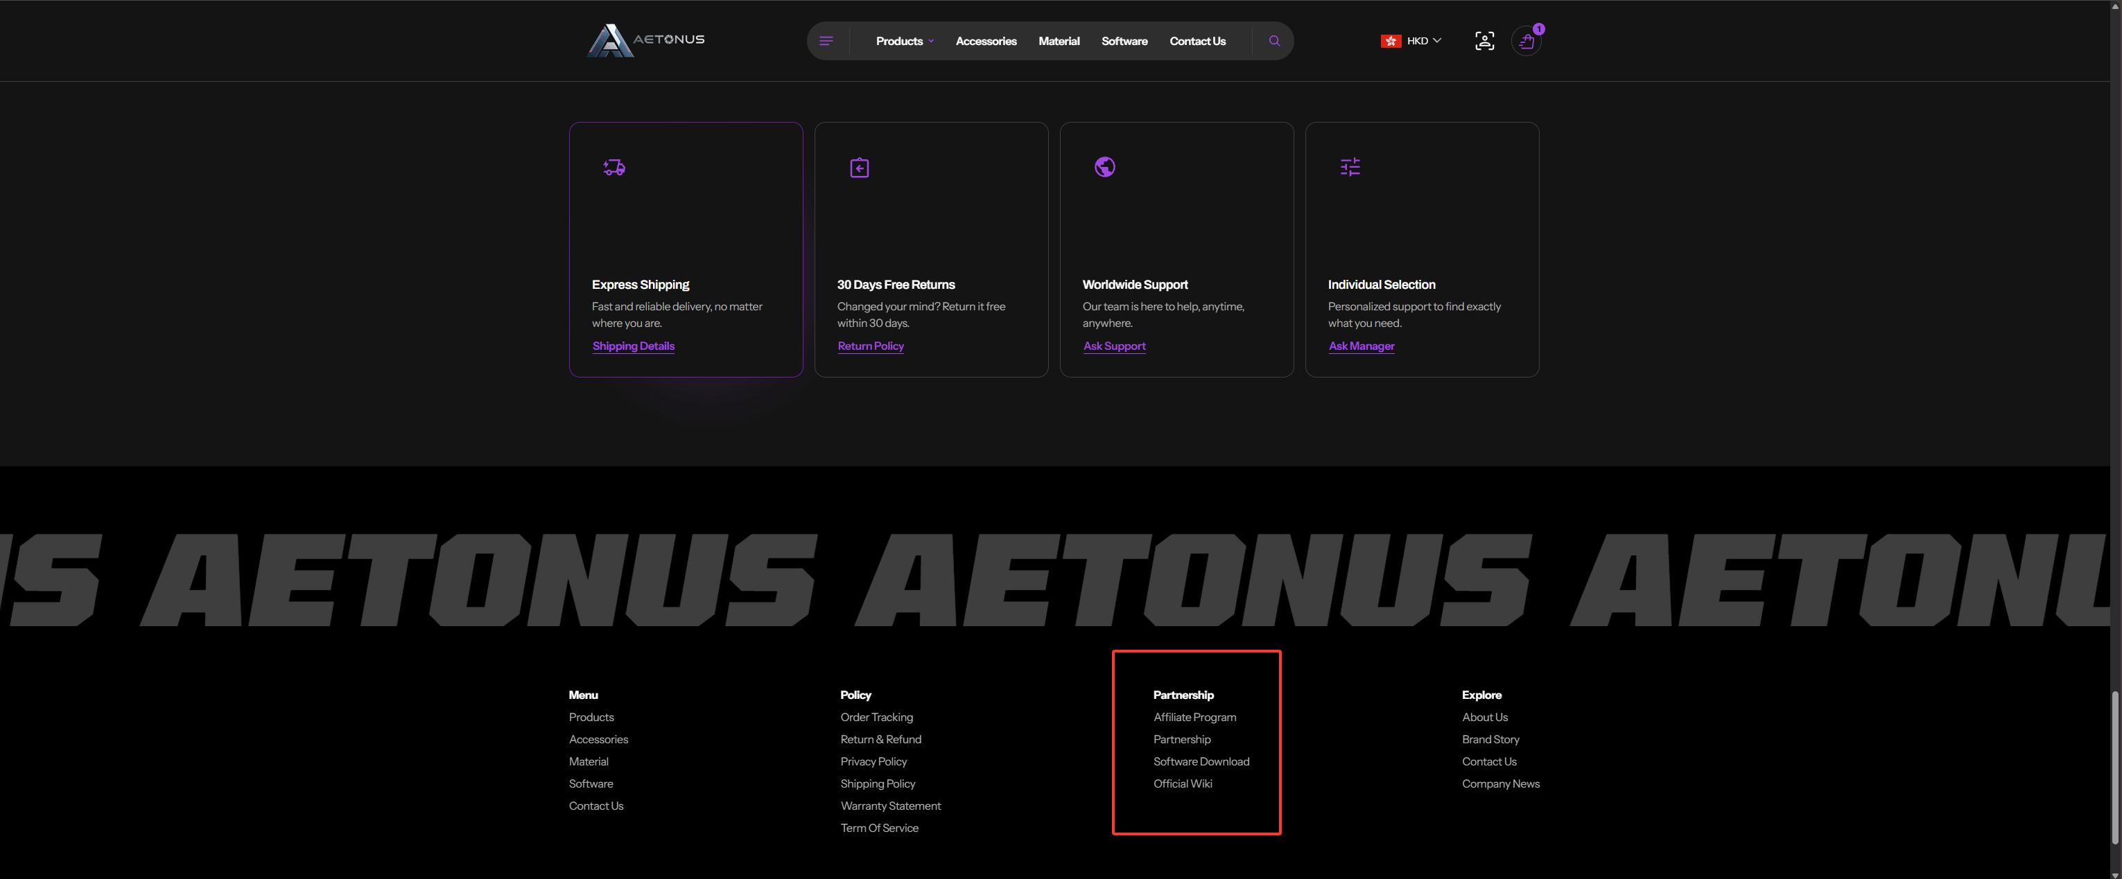
Task: Click the Ask Manager link
Action: pyautogui.click(x=1361, y=346)
